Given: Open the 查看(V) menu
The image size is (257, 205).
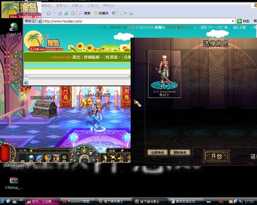Looking at the screenshot, I should point(62,6).
